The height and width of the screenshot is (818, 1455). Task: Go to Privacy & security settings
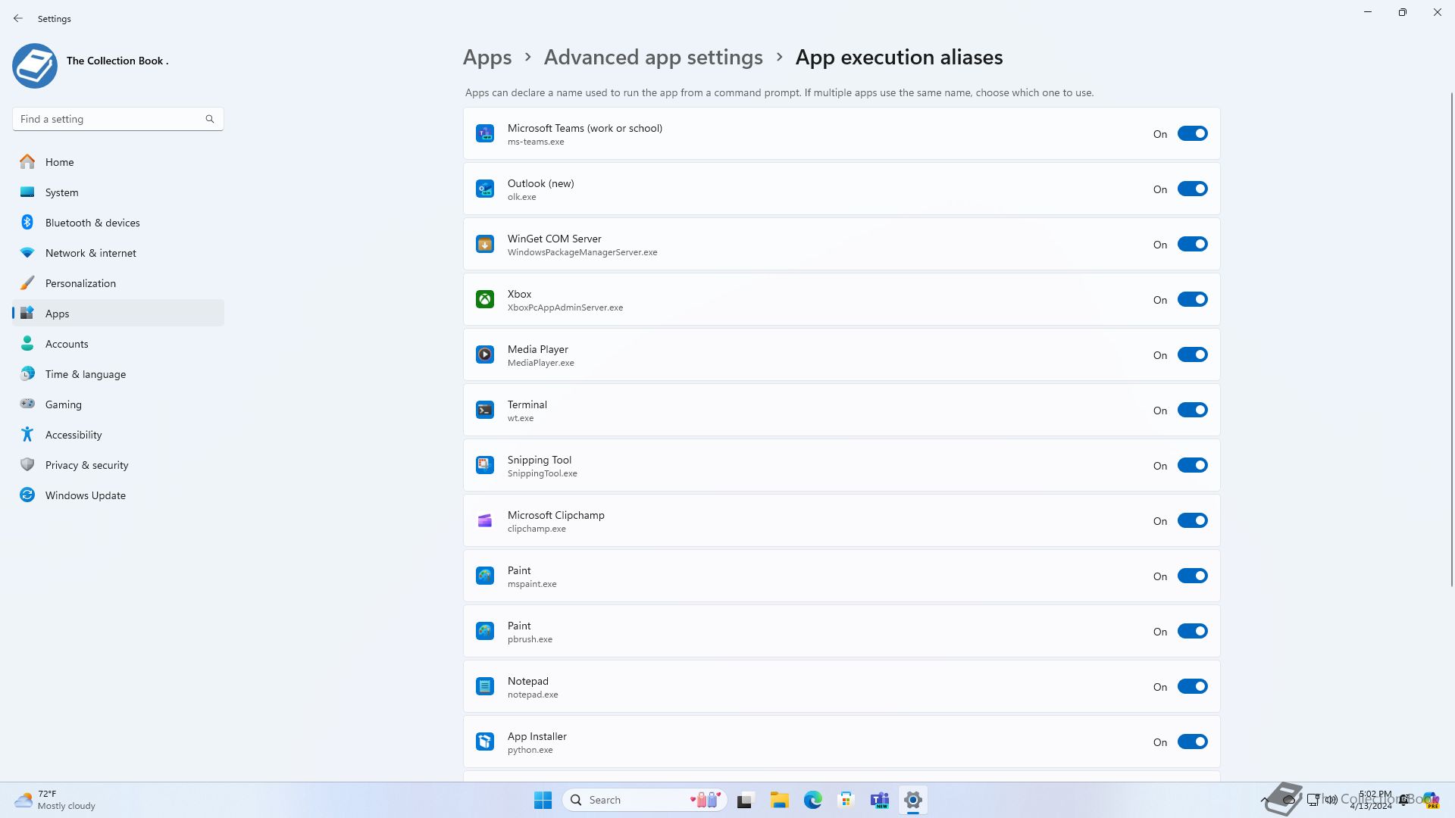[x=118, y=465]
